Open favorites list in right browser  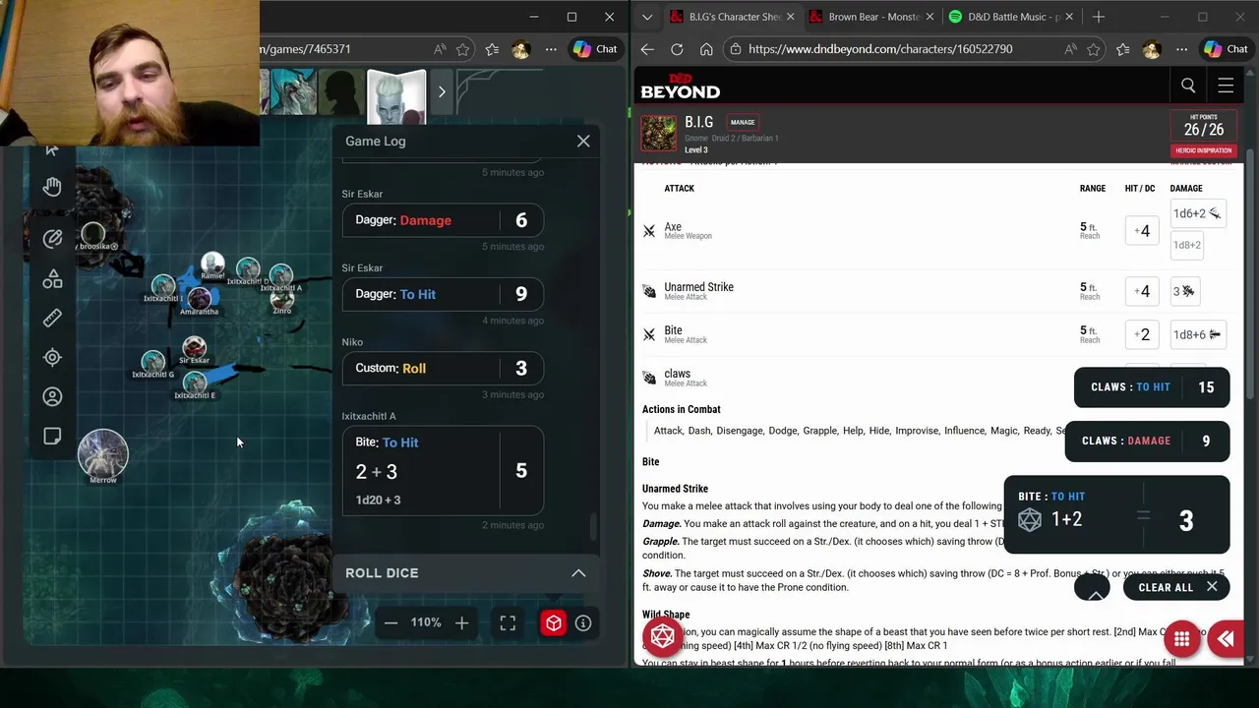point(1123,49)
